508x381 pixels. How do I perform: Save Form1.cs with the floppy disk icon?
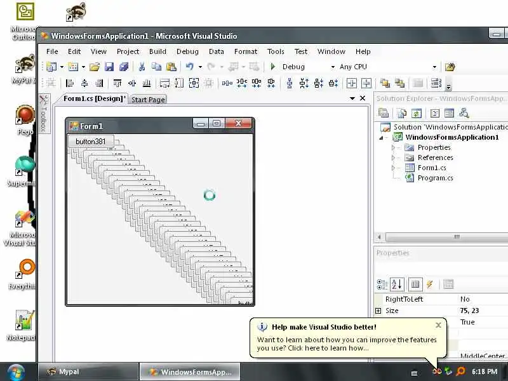tap(109, 67)
